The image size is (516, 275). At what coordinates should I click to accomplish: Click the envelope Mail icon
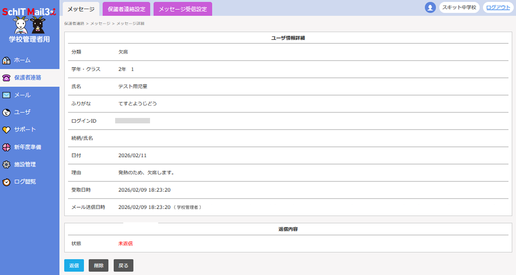(6, 95)
